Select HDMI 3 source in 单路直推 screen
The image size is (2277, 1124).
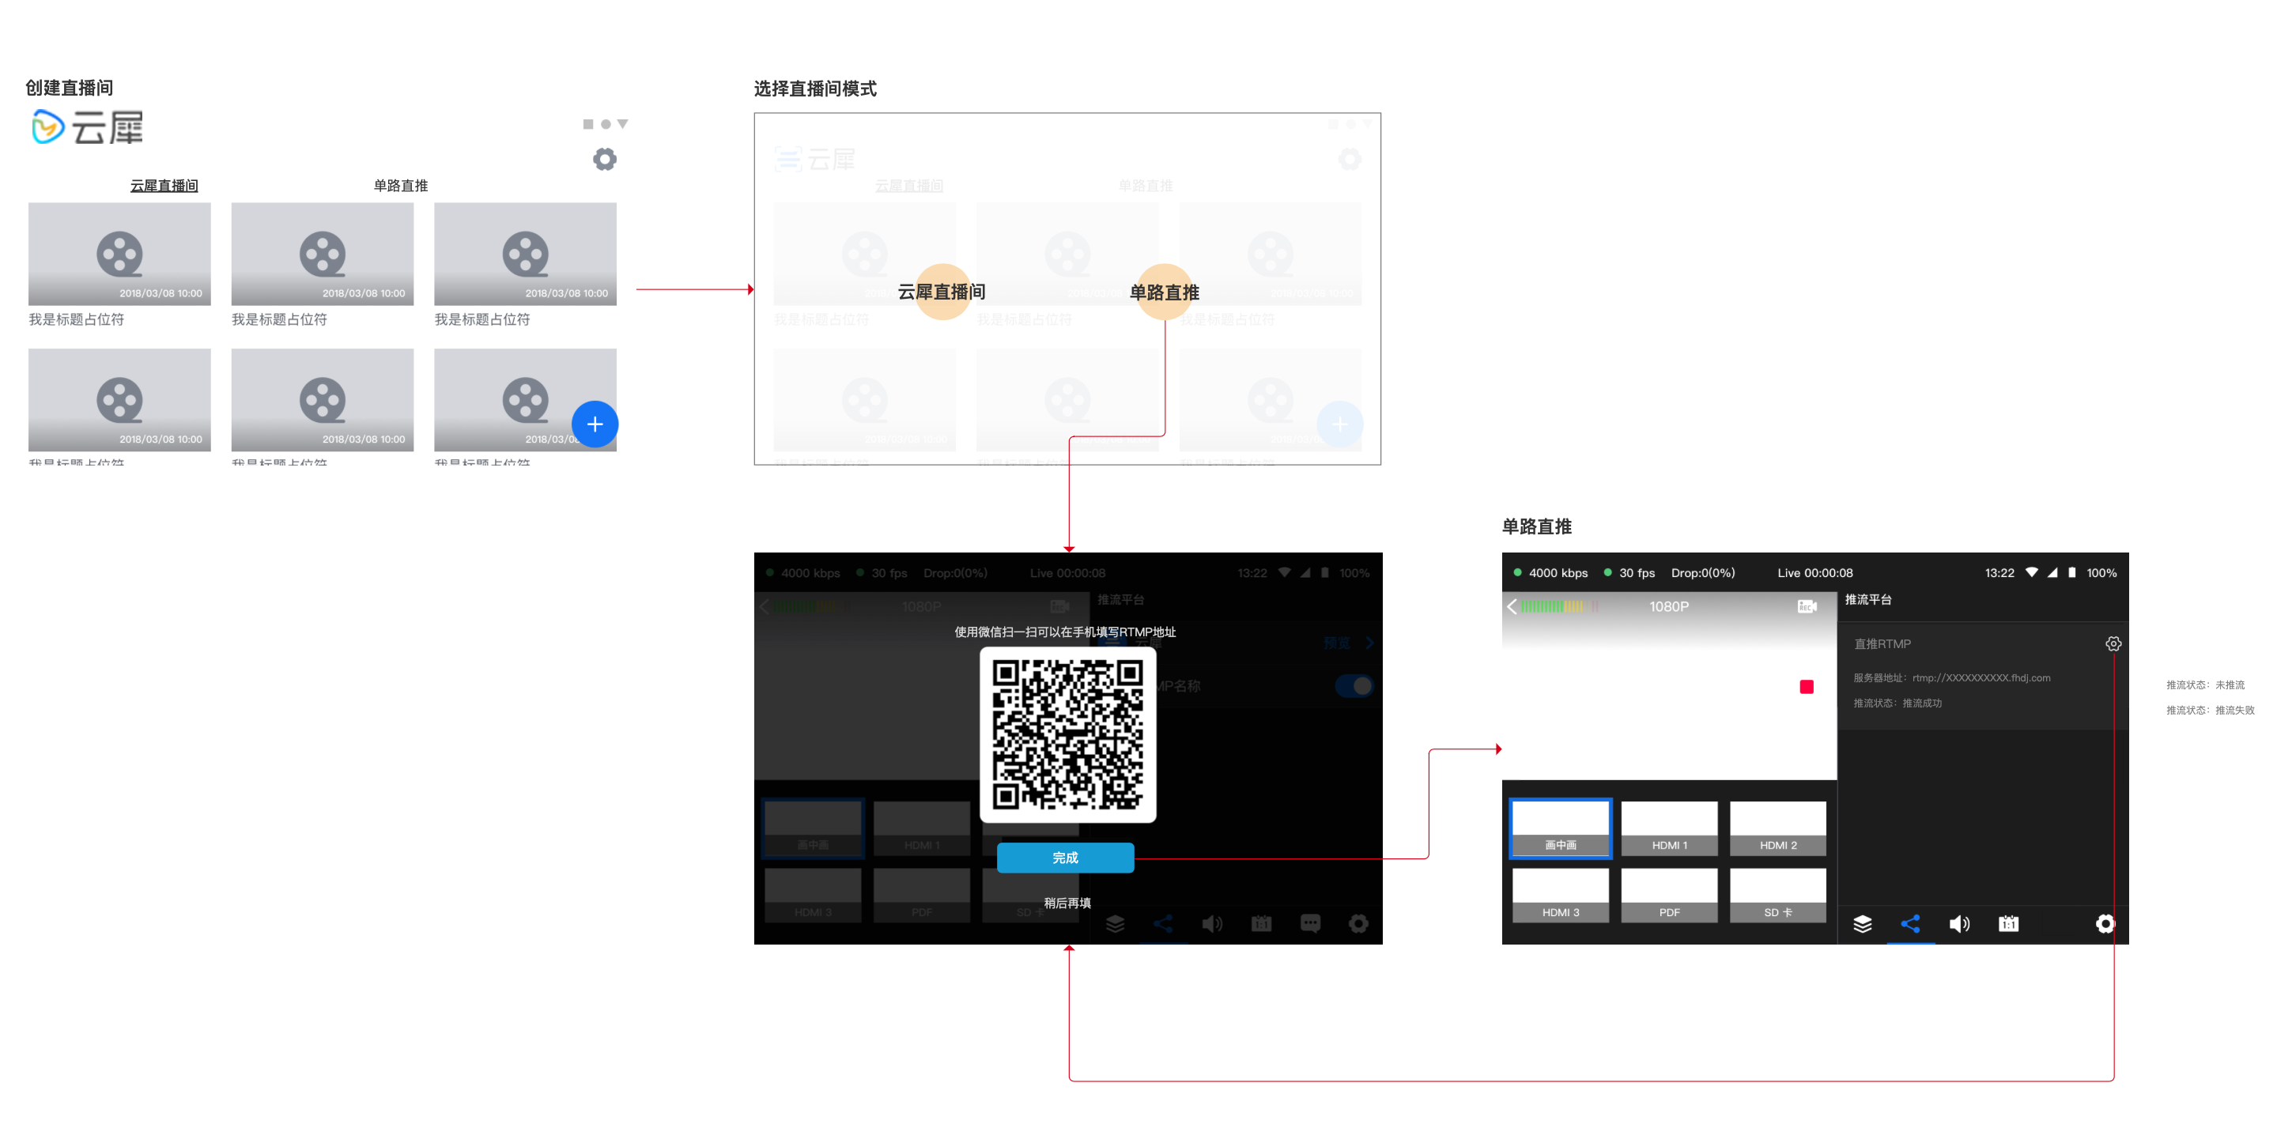[1561, 895]
